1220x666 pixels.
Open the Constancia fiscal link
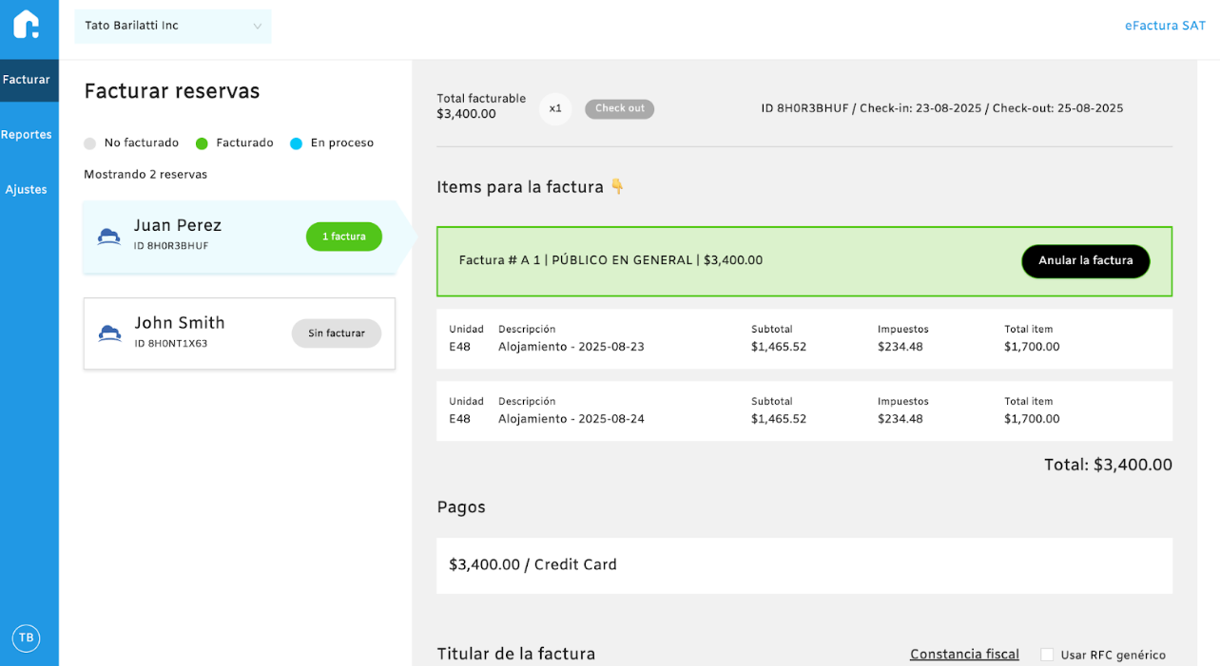(964, 655)
